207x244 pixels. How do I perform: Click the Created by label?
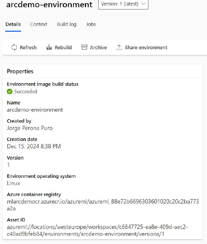click(x=19, y=121)
